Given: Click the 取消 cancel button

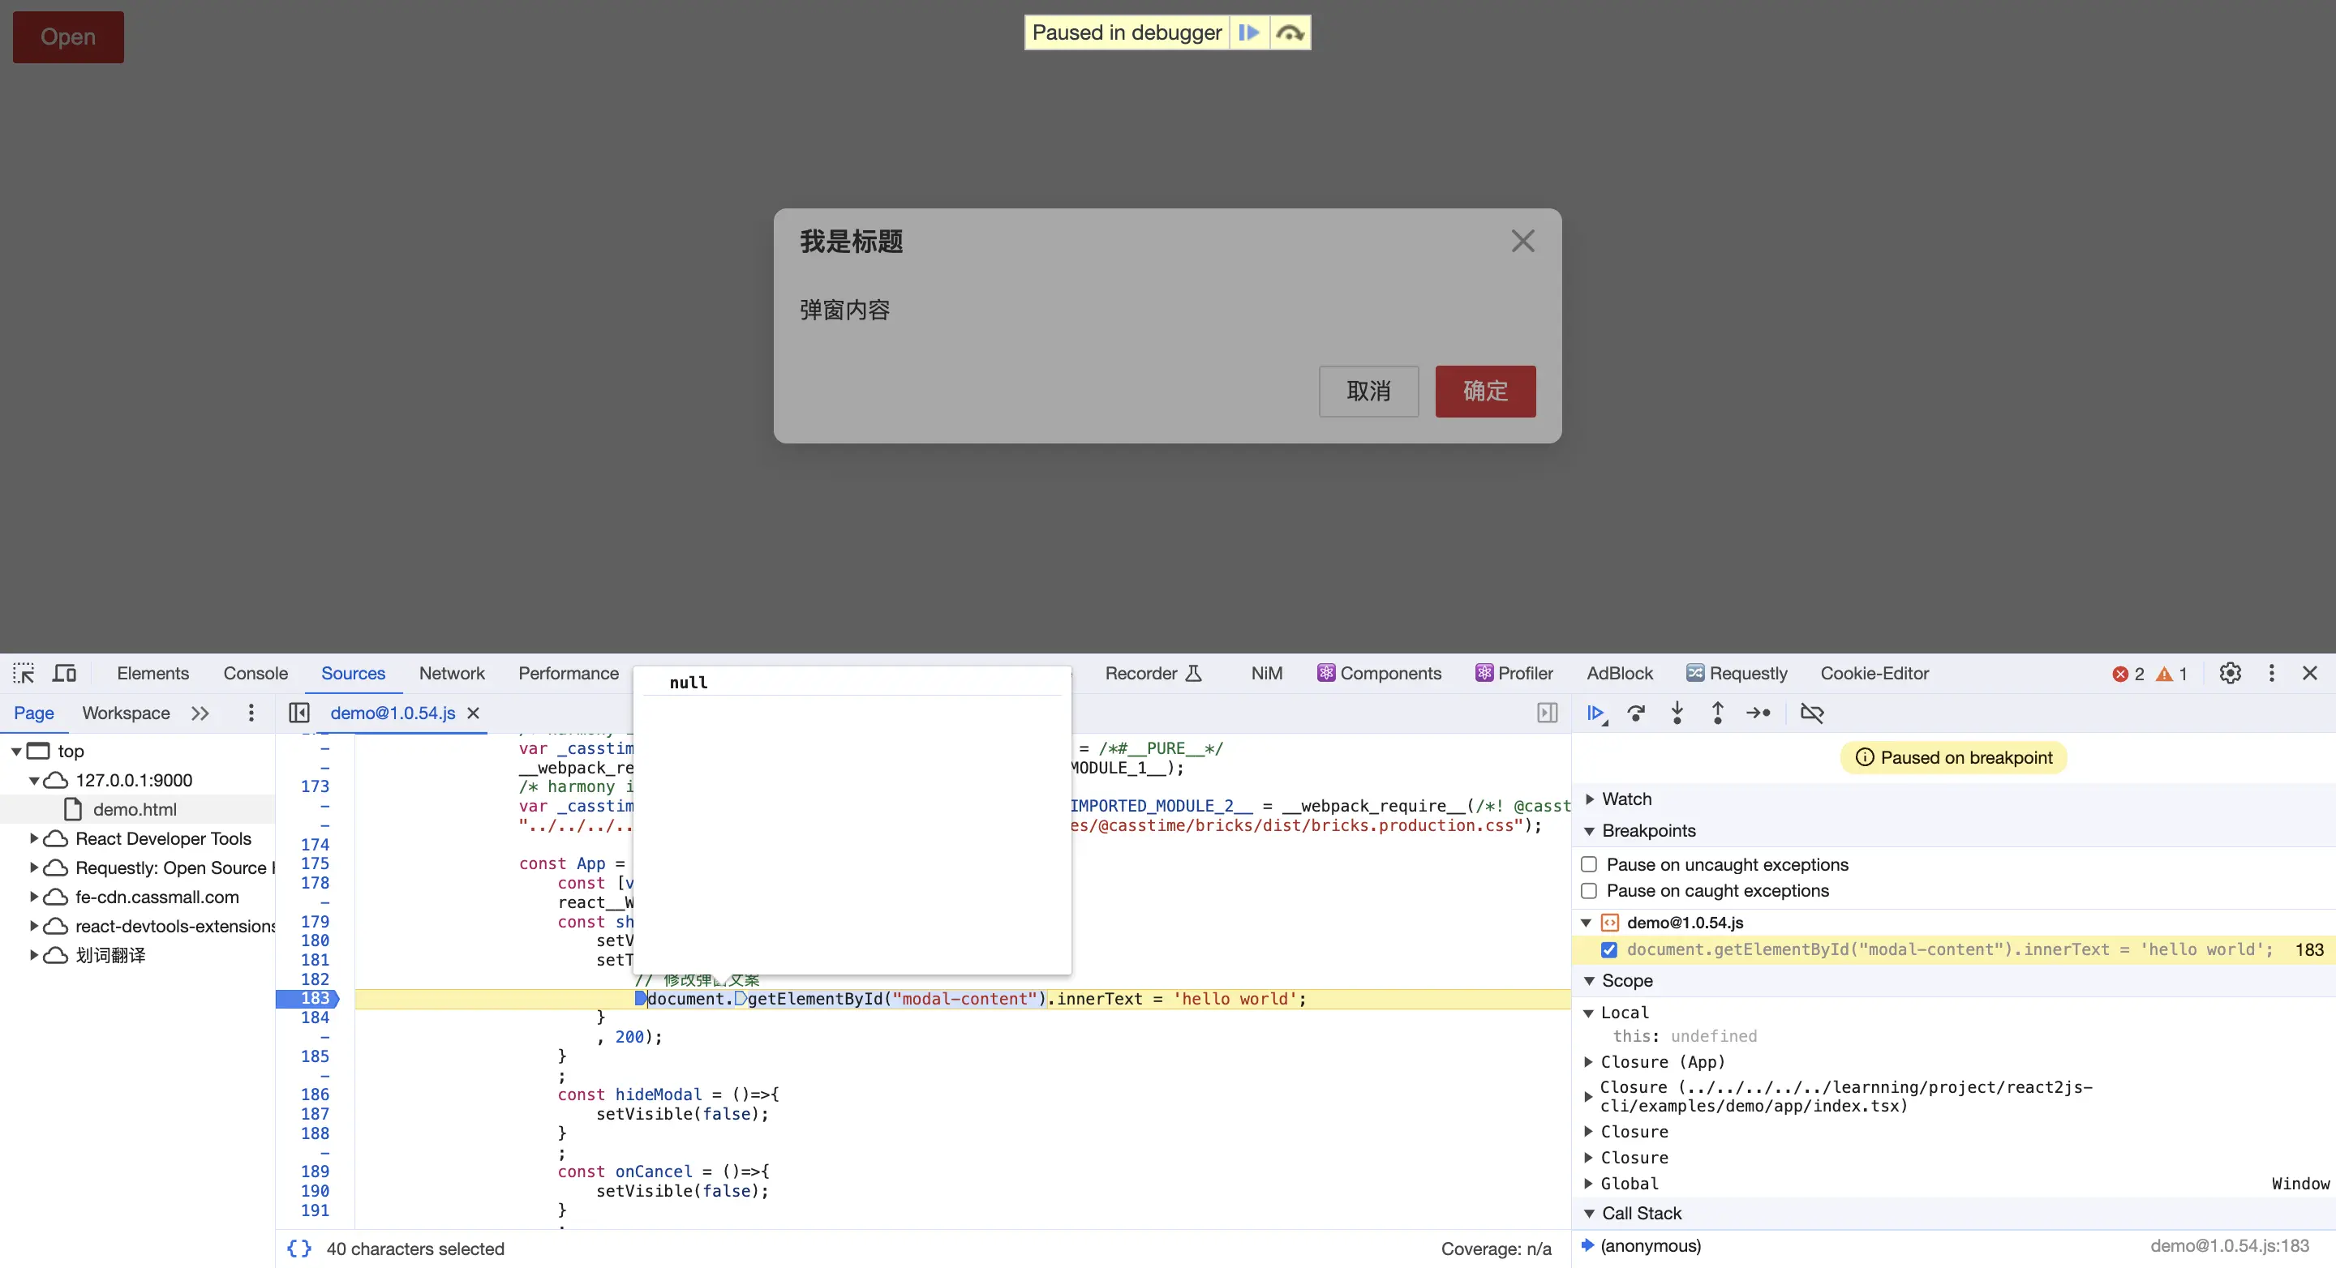Looking at the screenshot, I should (1368, 391).
